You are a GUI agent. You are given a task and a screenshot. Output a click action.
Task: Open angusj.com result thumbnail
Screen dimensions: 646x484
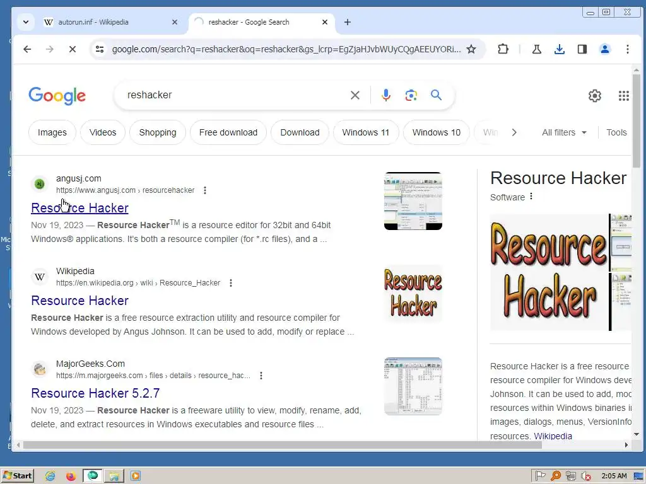[x=413, y=201]
